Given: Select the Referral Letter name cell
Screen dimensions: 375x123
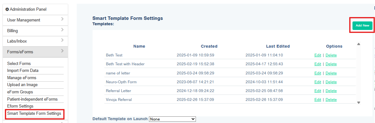Looking at the screenshot, I should pos(118,91).
